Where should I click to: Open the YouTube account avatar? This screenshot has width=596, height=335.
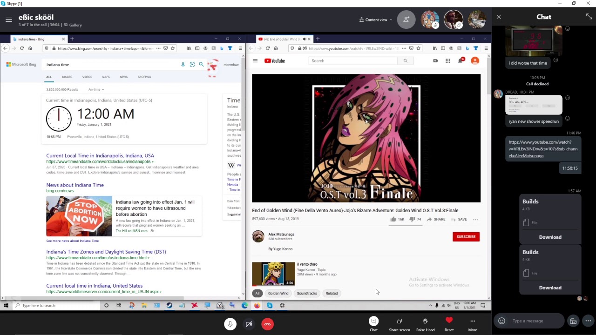pyautogui.click(x=475, y=61)
